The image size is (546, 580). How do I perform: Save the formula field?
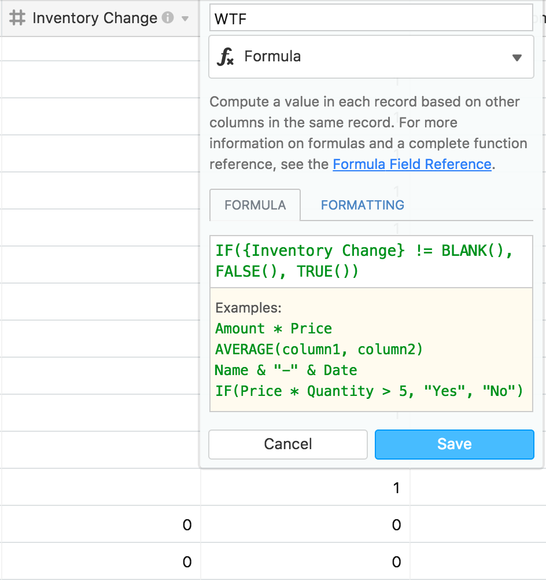[454, 444]
